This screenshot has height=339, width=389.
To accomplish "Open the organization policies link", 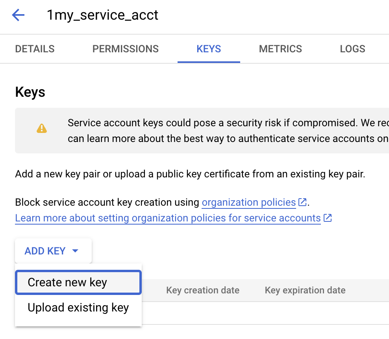I will pos(249,203).
